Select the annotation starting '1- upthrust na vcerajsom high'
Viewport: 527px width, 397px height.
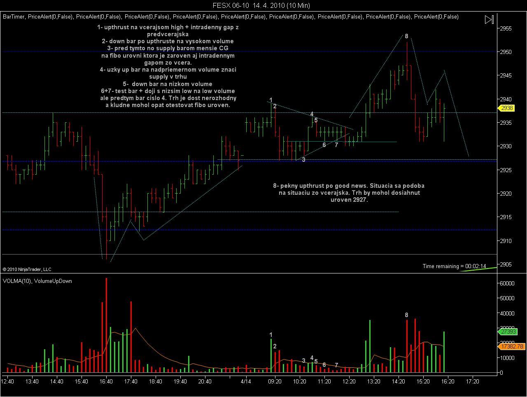pyautogui.click(x=168, y=66)
